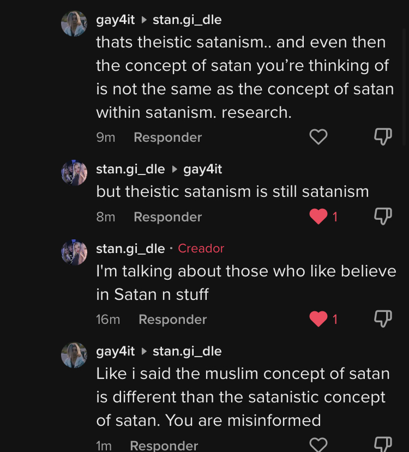Viewport: 409px width, 452px height.
Task: Open stan.gi_dle username beside Creador label
Action: [x=130, y=249]
